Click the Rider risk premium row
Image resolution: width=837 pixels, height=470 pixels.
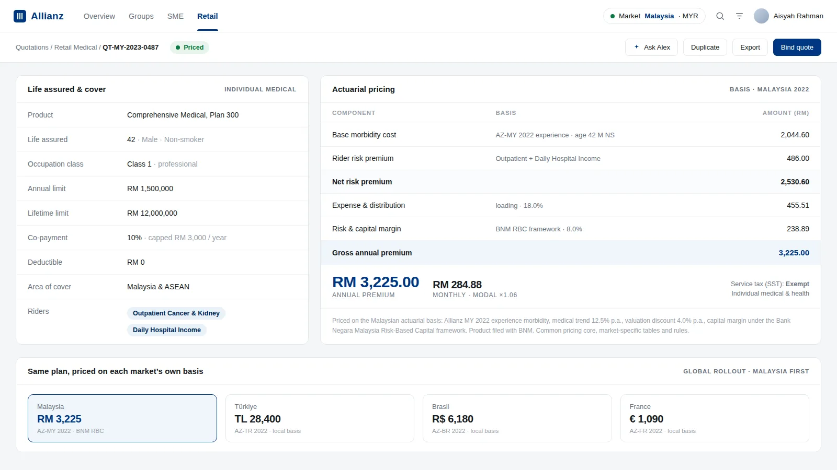point(571,158)
